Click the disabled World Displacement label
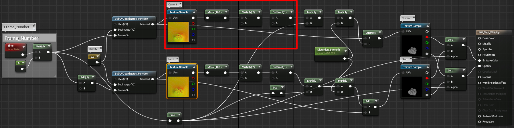The width and height of the screenshot is (514, 128). pyautogui.click(x=493, y=88)
